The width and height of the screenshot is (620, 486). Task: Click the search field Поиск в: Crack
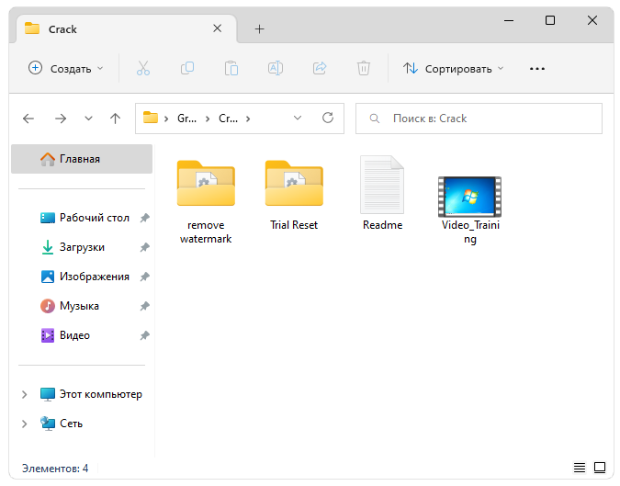(478, 119)
